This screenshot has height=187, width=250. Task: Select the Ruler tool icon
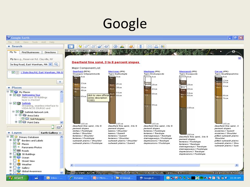point(140,46)
